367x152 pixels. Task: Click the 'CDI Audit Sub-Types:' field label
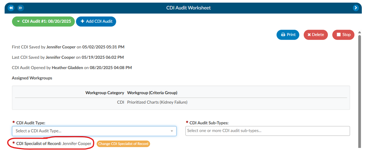209,123
